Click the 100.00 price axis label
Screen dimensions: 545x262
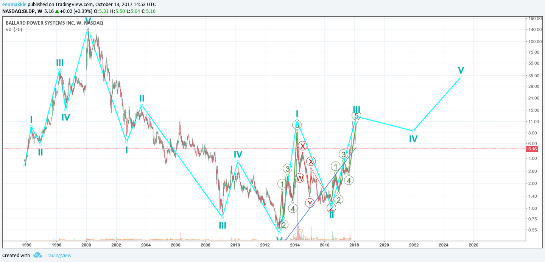[535, 42]
